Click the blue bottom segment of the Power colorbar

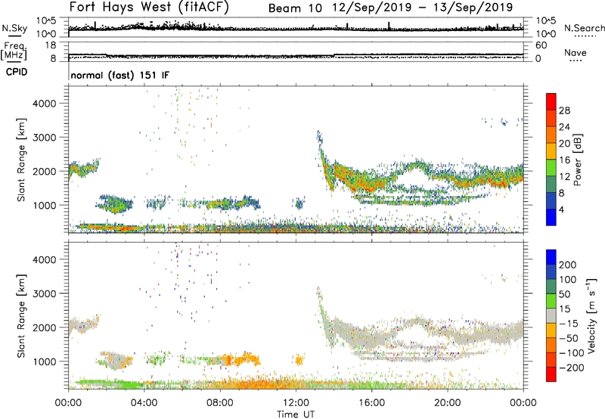click(551, 217)
